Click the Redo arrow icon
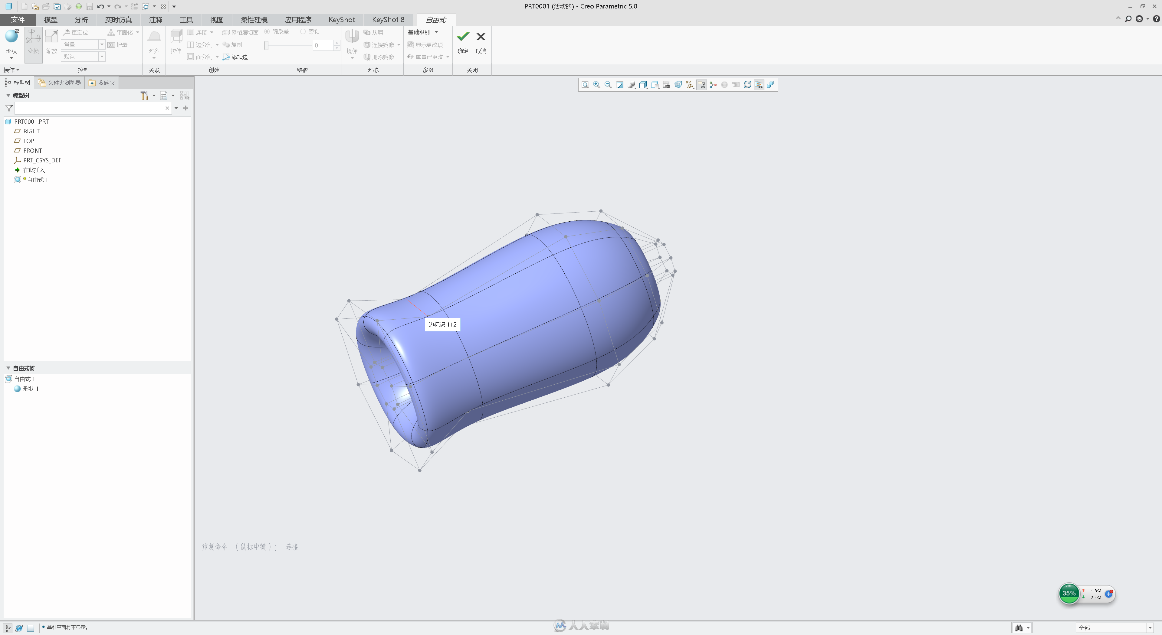The width and height of the screenshot is (1162, 635). [118, 6]
